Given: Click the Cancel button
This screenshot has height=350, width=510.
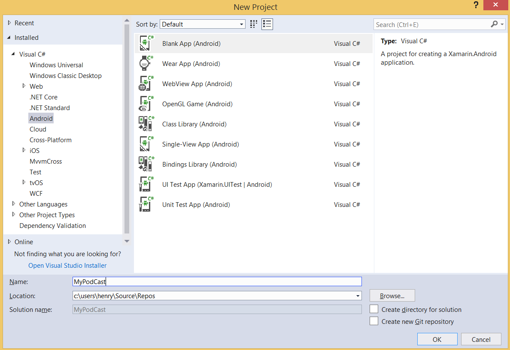Looking at the screenshot, I should click(481, 339).
